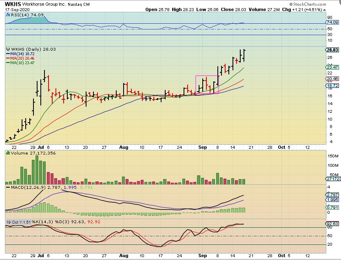Screen dimensions: 341x260
Task: Click the Aug label on bottom time axis
Action: (124, 256)
